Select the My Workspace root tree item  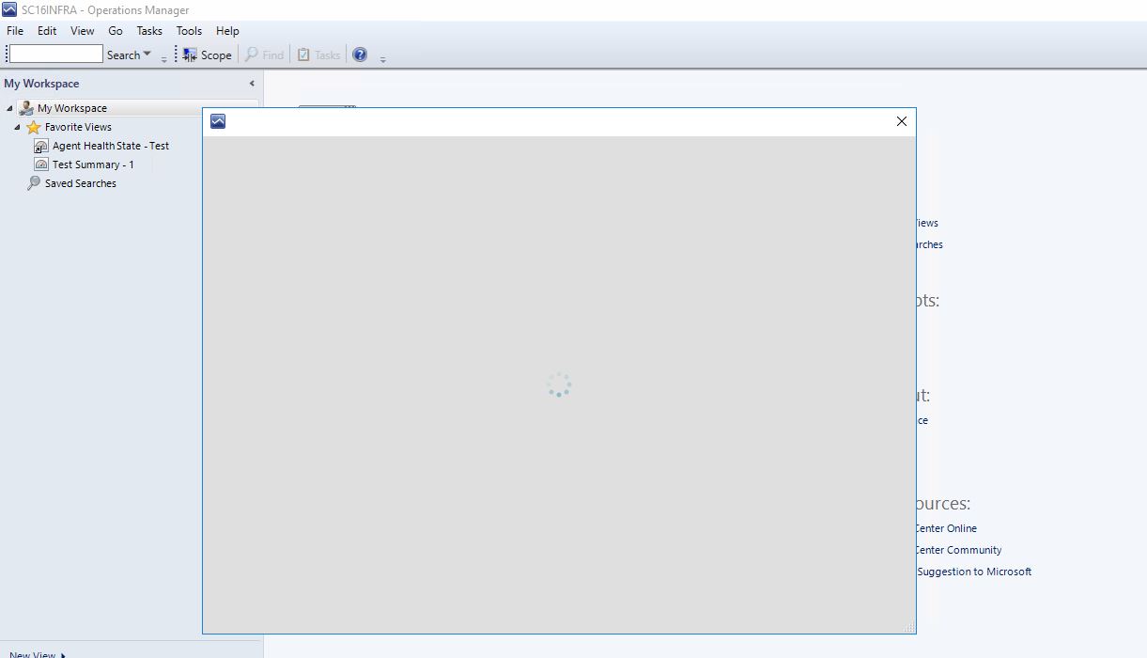(71, 108)
